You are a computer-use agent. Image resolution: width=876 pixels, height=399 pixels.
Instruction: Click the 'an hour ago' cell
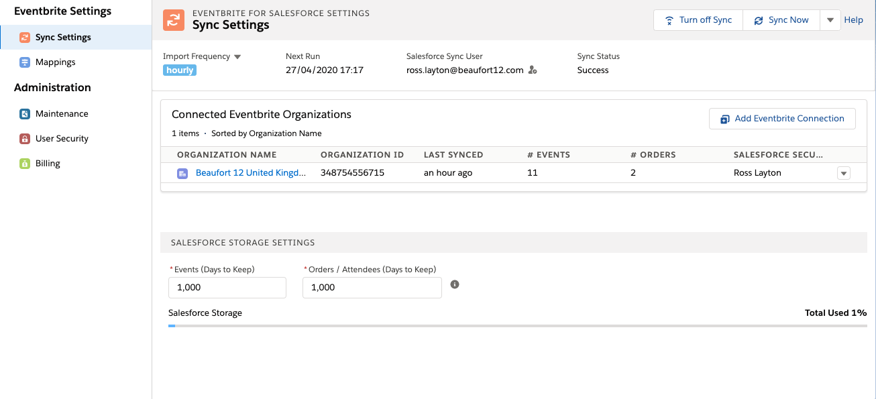click(448, 173)
